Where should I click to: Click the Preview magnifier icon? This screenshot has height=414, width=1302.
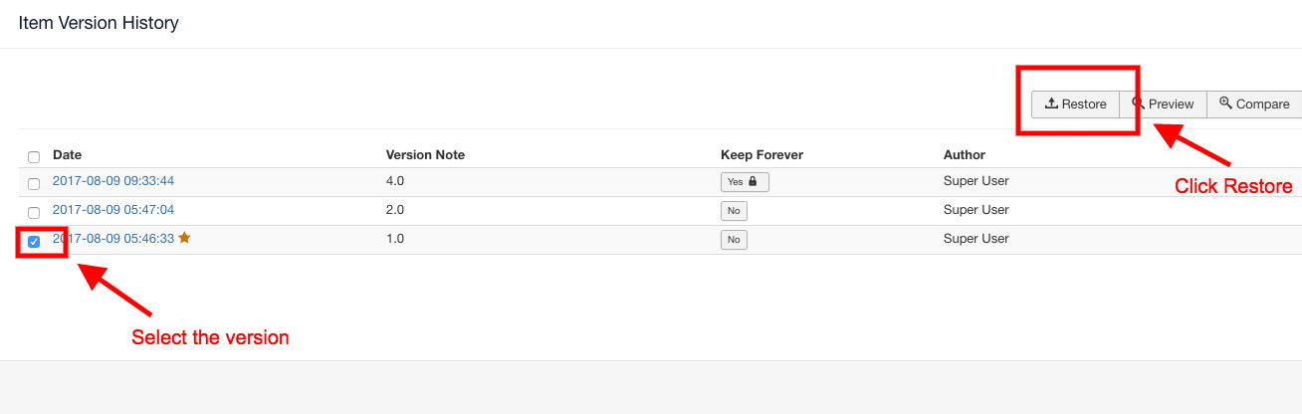[1139, 103]
